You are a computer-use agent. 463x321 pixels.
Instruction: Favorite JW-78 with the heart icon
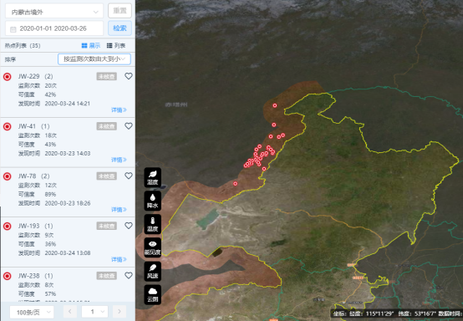tap(129, 176)
